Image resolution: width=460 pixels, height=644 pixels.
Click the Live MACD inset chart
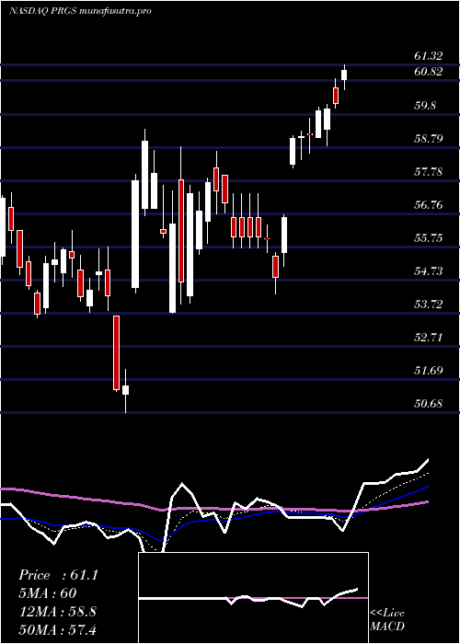coord(253,598)
